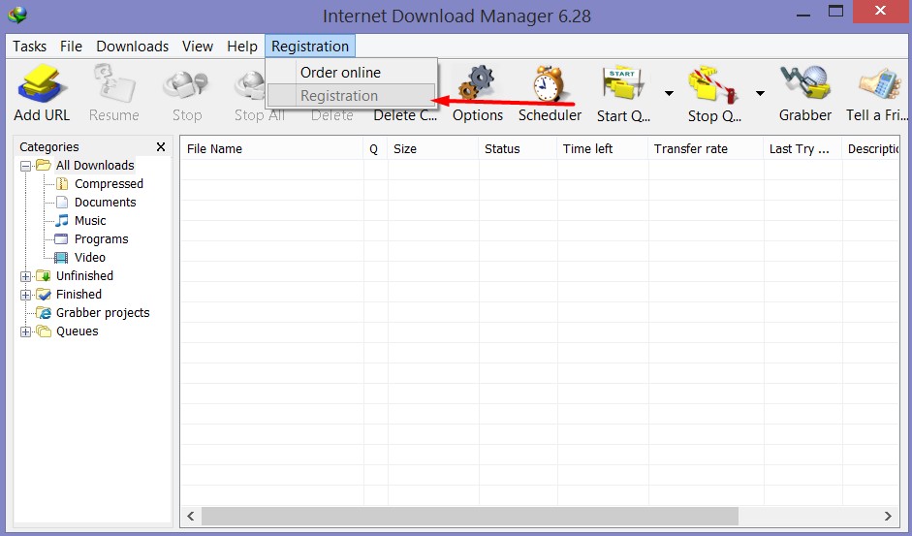Select the Queues category

[x=77, y=331]
